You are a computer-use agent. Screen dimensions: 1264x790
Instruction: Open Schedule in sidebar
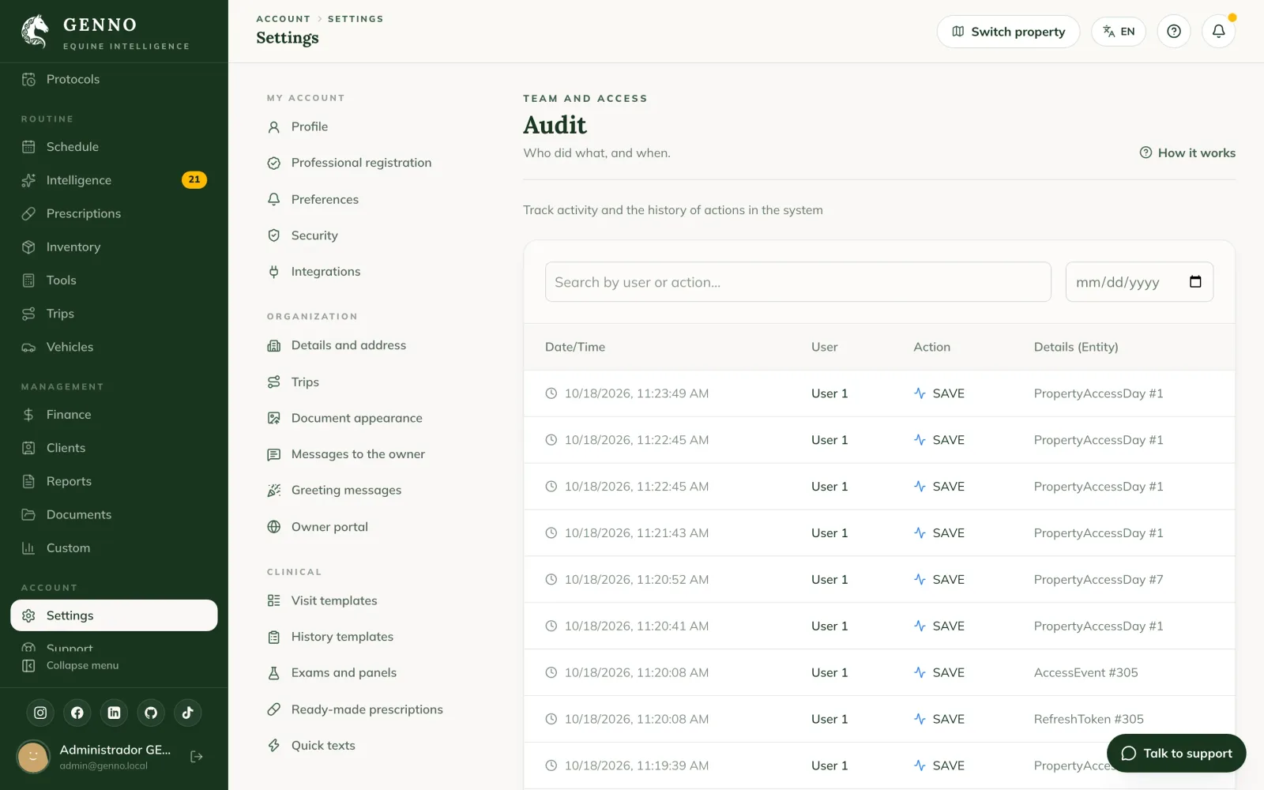pos(114,147)
